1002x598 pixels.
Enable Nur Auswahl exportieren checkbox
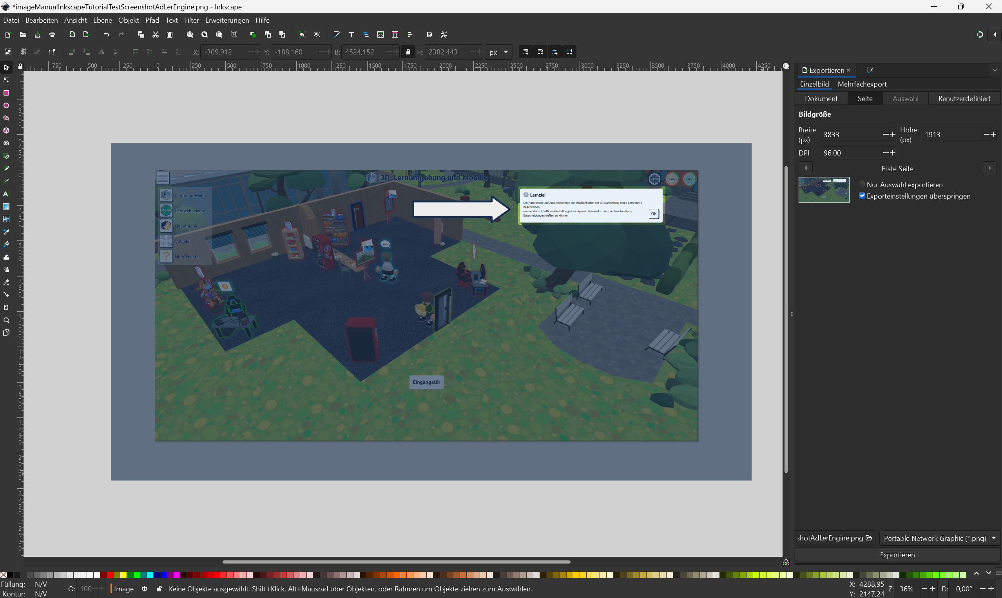pos(862,184)
